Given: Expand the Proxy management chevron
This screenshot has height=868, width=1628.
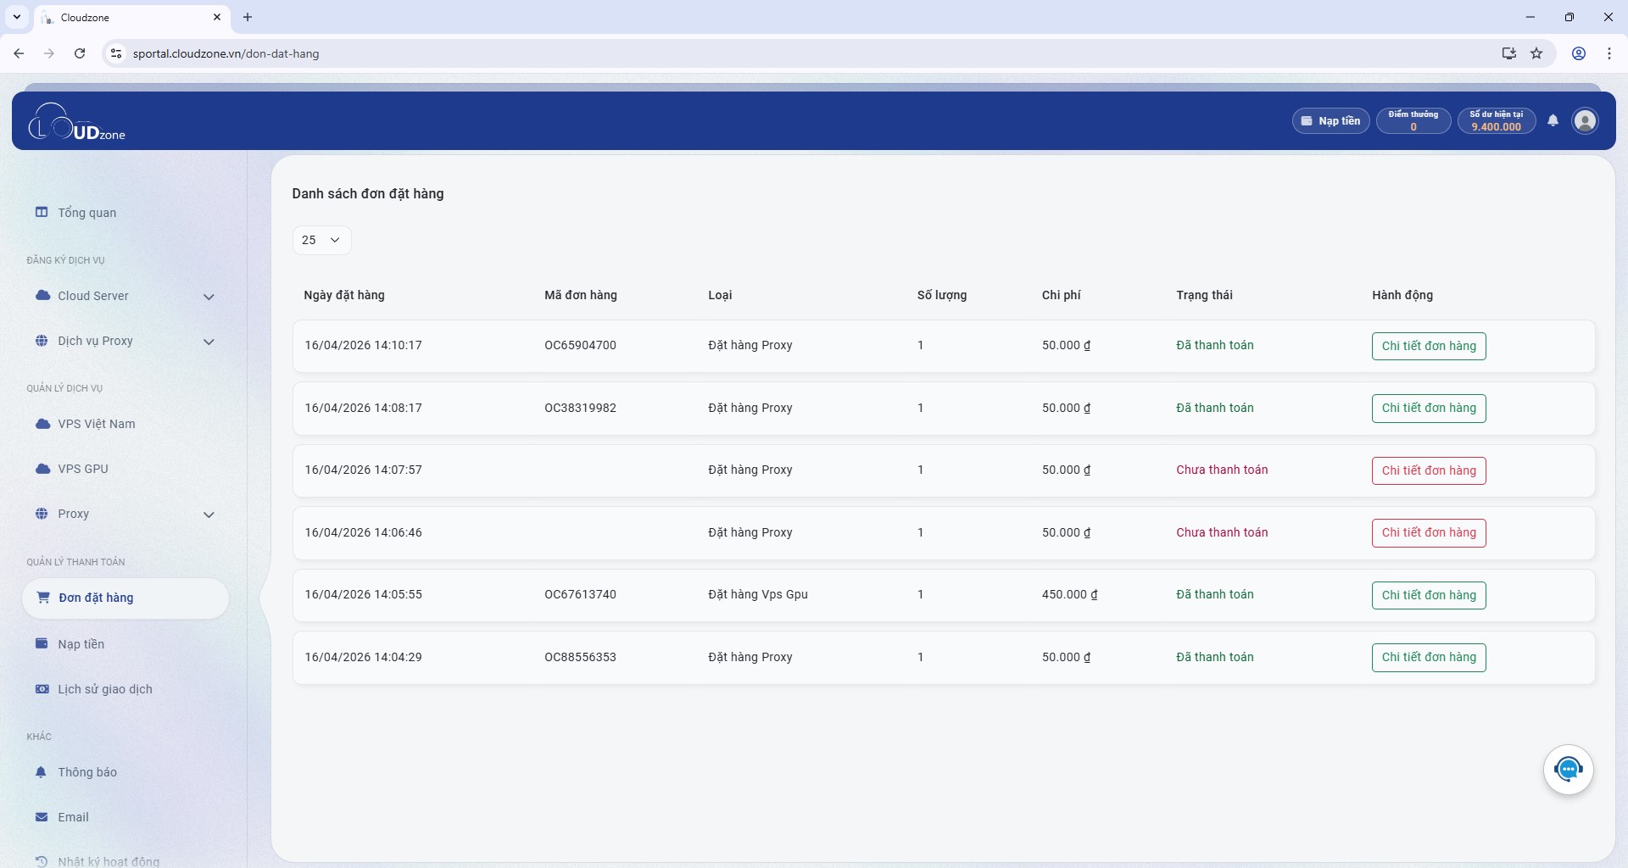Looking at the screenshot, I should [x=209, y=515].
